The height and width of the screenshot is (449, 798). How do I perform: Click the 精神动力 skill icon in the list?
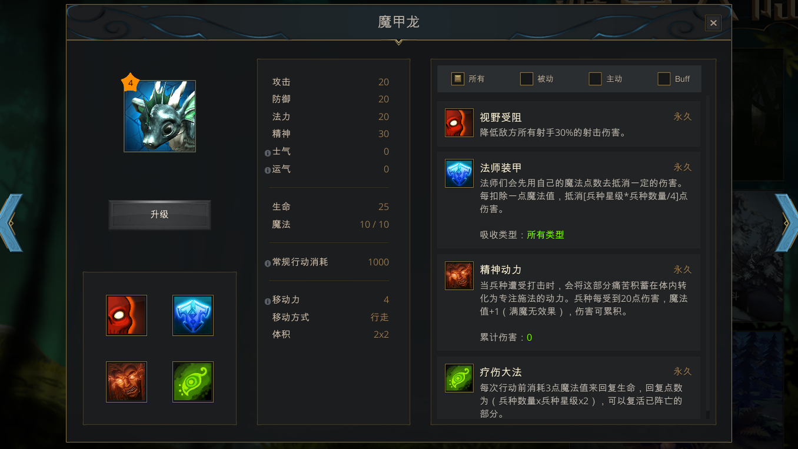pyautogui.click(x=459, y=276)
